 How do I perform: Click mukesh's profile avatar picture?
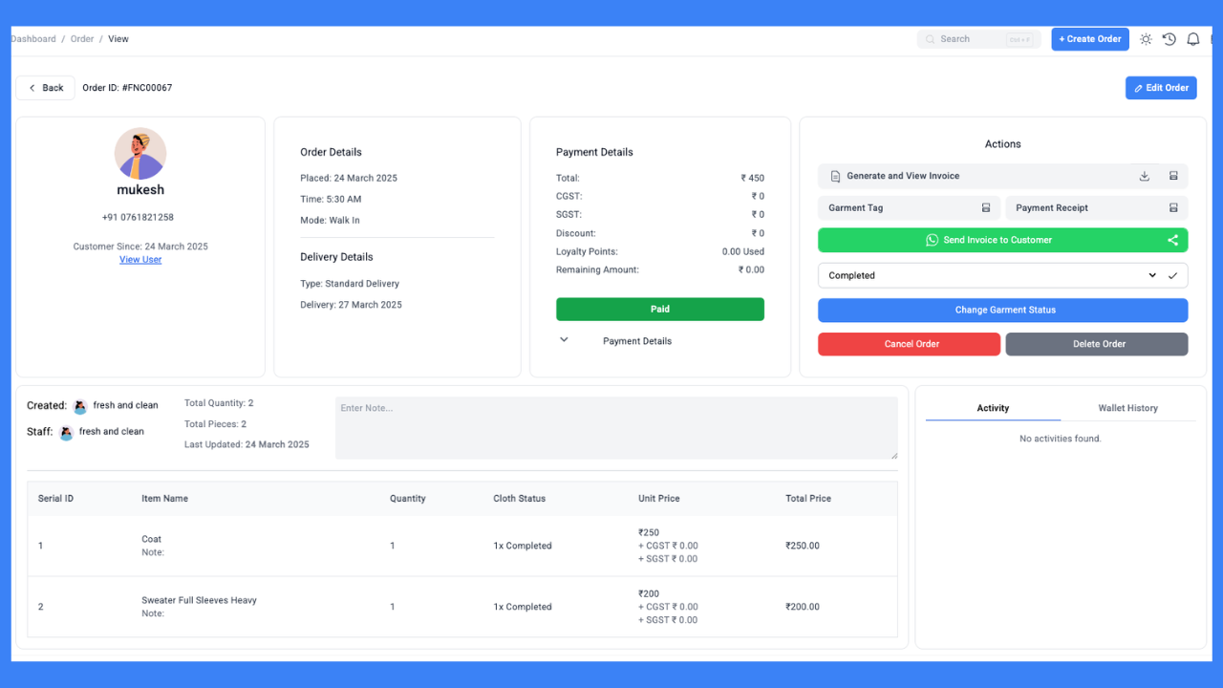[139, 154]
